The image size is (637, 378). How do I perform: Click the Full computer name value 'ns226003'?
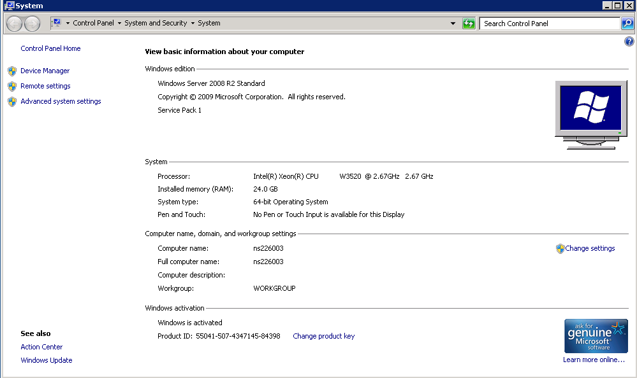pos(268,262)
